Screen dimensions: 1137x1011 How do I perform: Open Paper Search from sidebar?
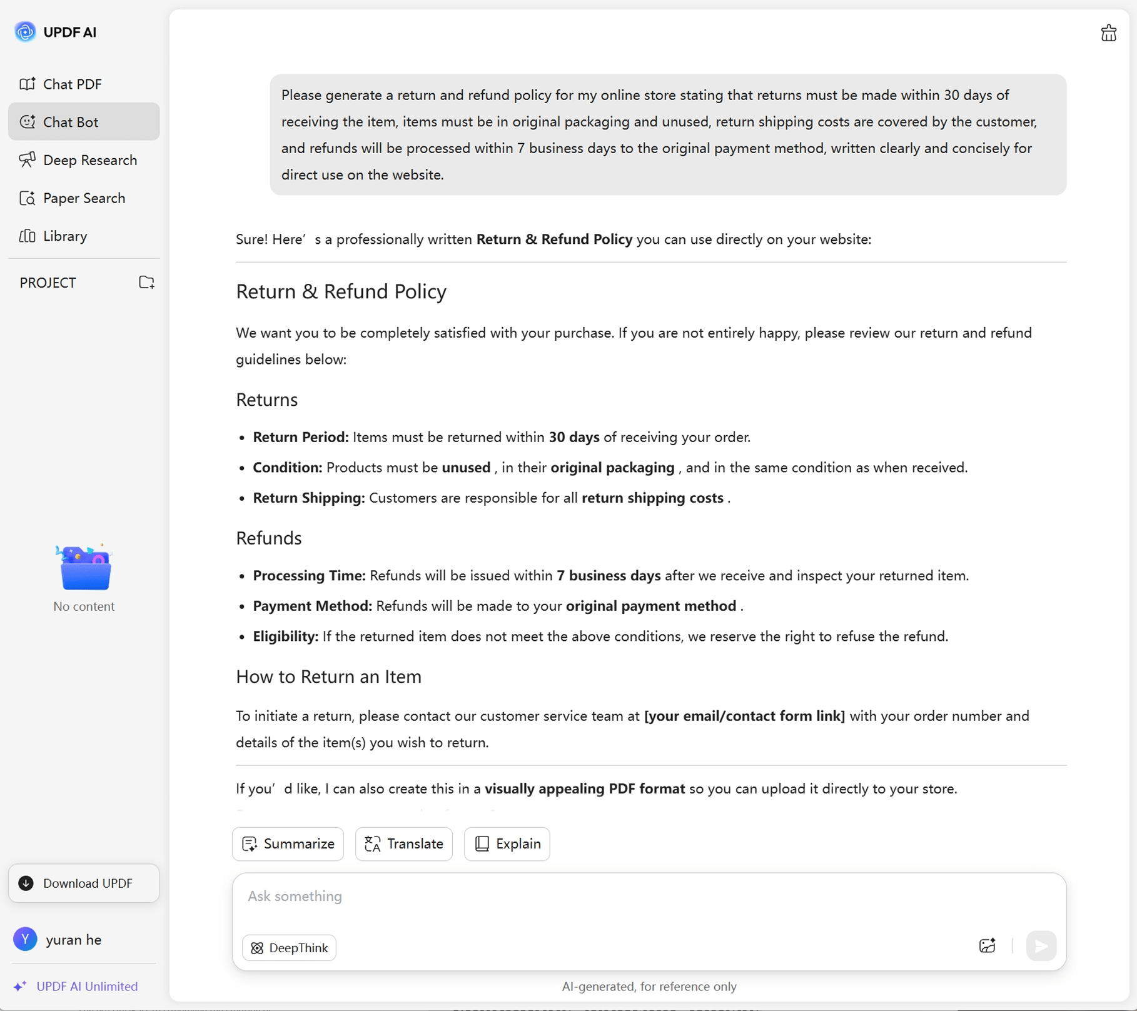click(x=84, y=198)
